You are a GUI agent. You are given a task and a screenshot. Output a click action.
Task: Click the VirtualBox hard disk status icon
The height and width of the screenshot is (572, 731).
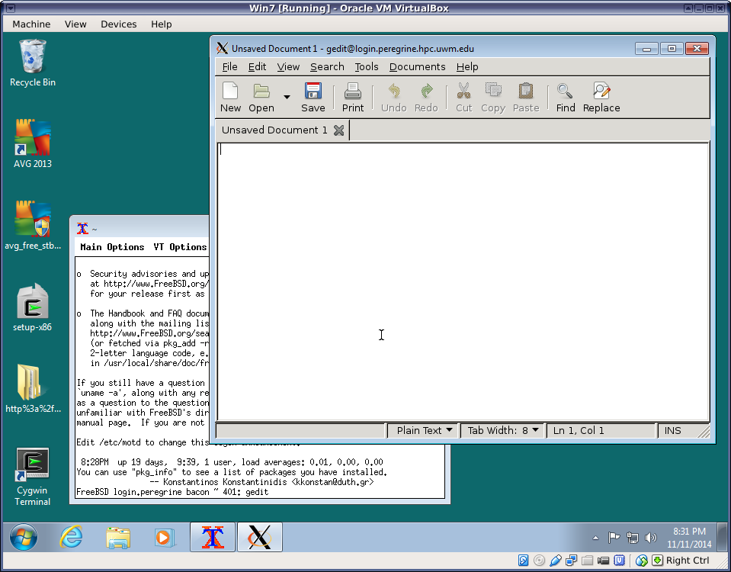pos(523,561)
